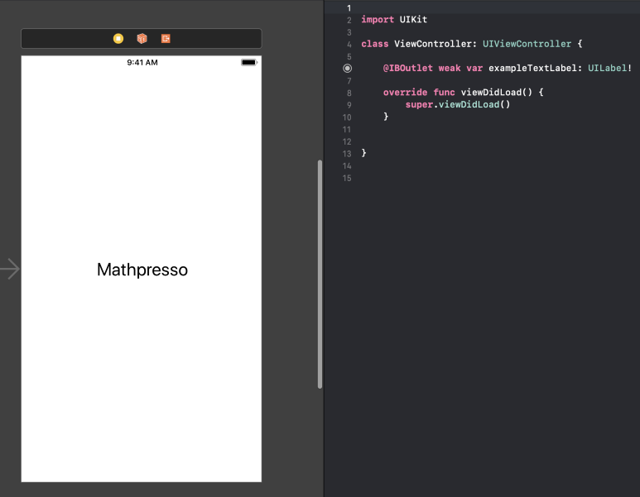Click the override keyword in code

[x=405, y=93]
